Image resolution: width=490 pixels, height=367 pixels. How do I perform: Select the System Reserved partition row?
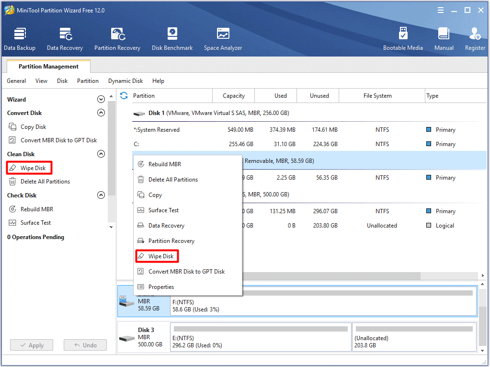pyautogui.click(x=309, y=130)
